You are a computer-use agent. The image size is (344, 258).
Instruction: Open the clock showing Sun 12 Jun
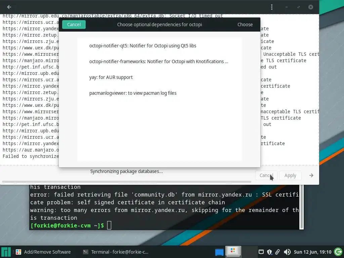click(312, 252)
